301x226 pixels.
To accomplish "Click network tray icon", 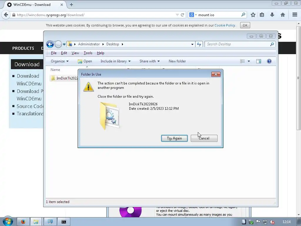I will click(x=265, y=222).
